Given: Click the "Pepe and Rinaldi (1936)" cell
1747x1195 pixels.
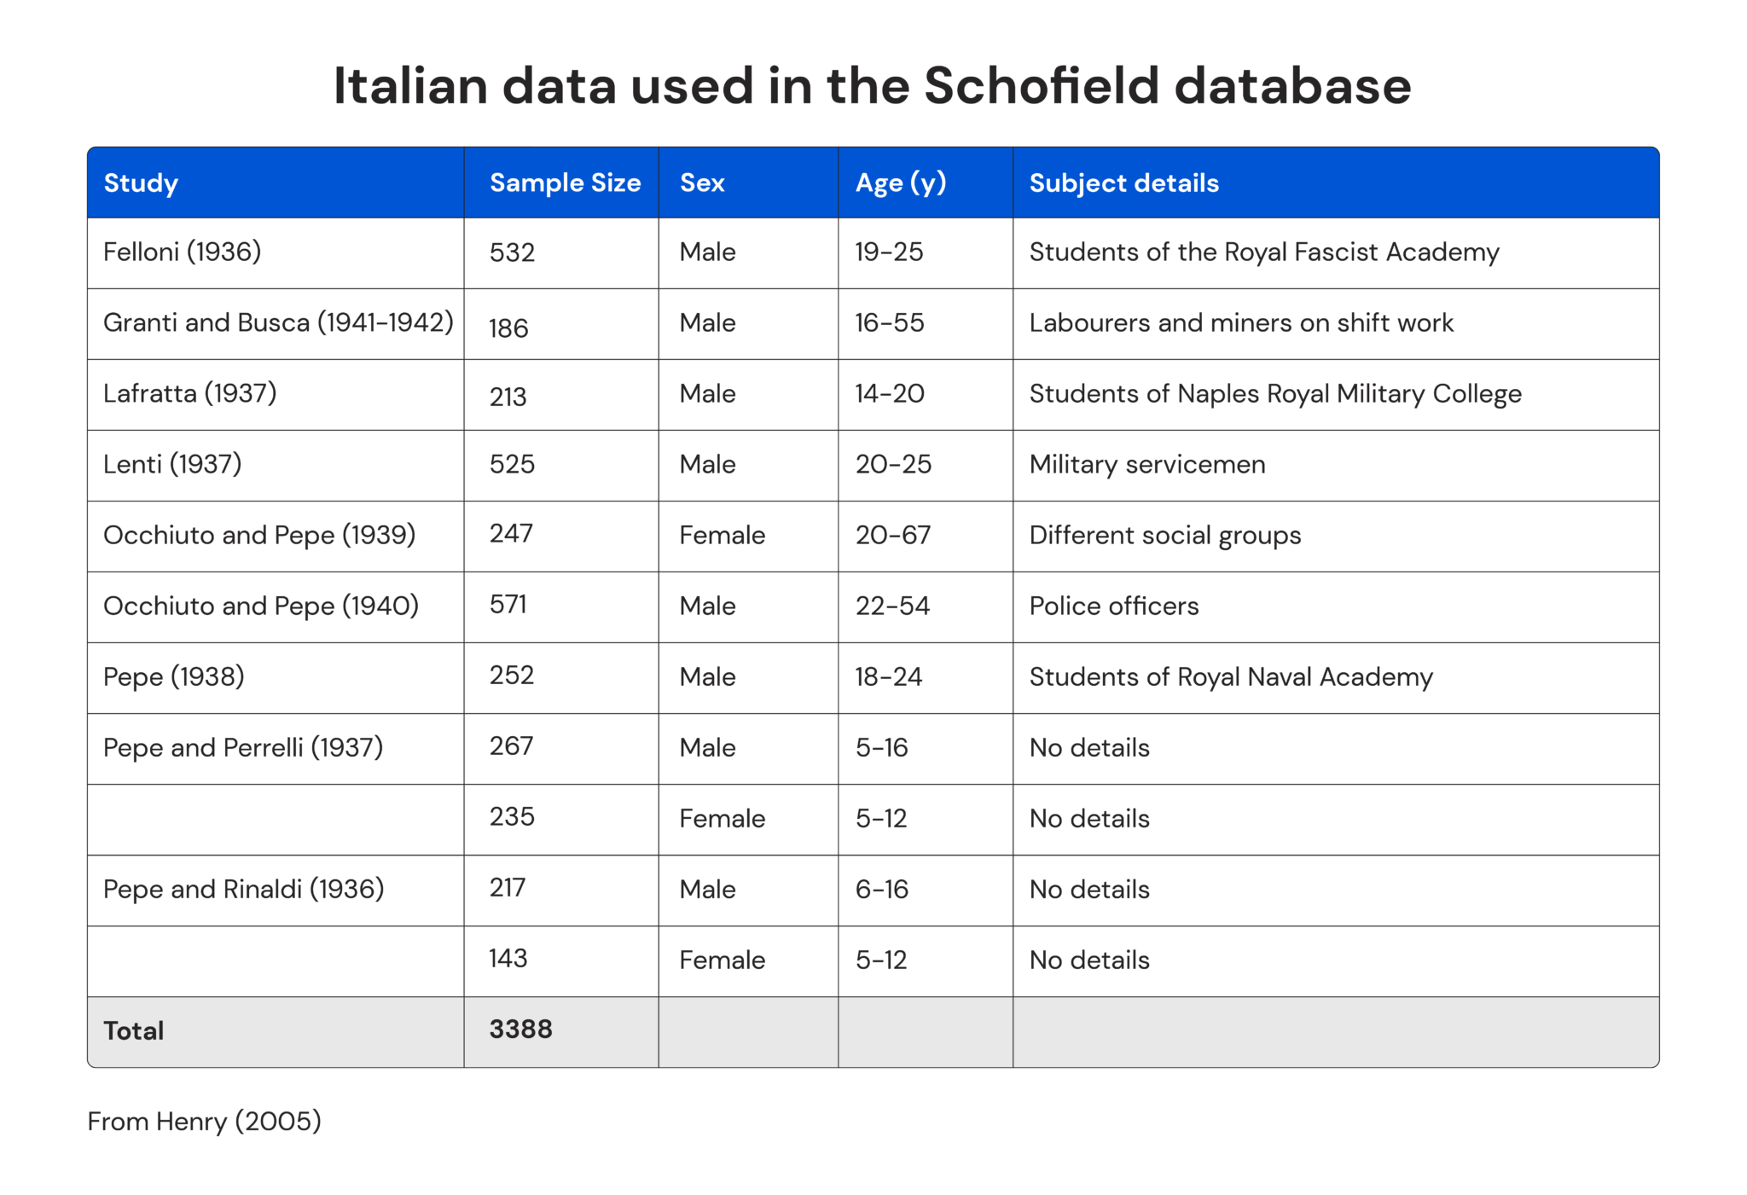Looking at the screenshot, I should tap(243, 890).
